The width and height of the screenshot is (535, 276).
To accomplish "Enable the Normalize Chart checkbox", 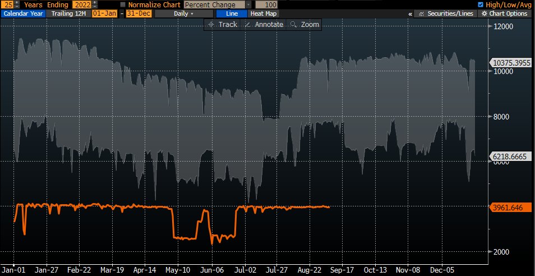I will (123, 4).
